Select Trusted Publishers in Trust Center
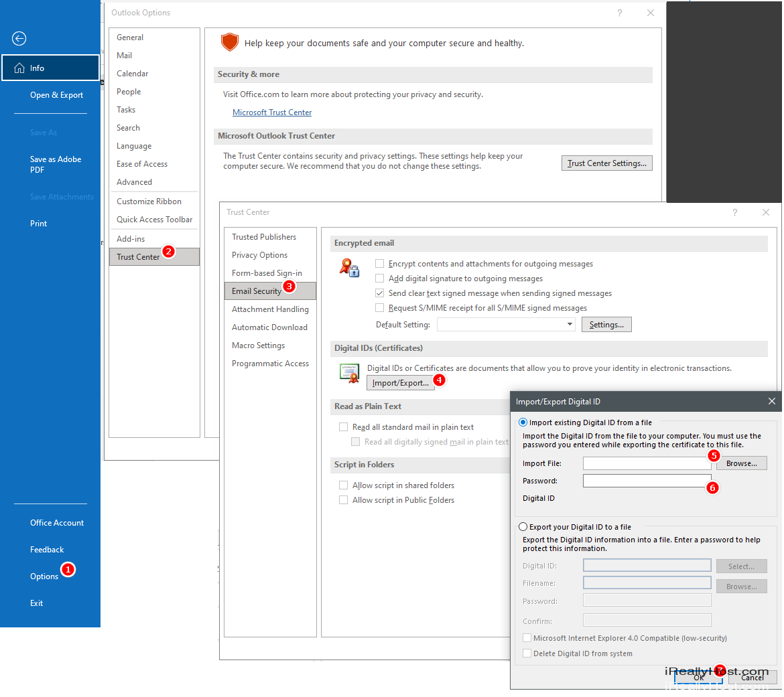The image size is (784, 697). click(x=270, y=237)
